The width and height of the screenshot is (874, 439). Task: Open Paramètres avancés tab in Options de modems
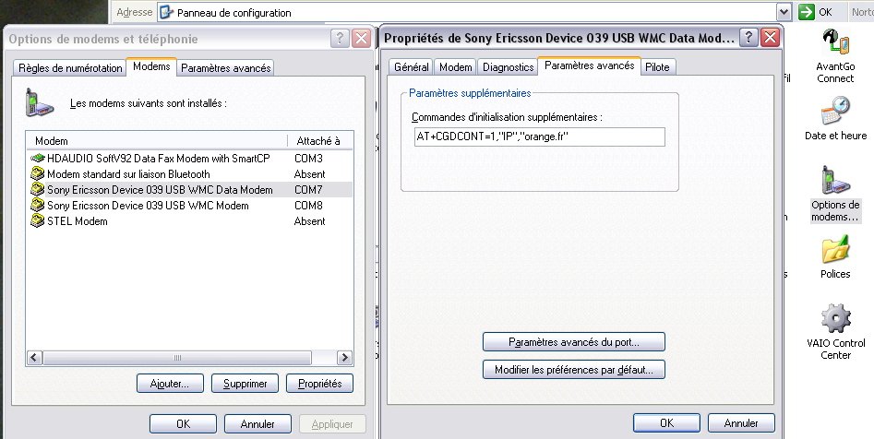pos(226,68)
